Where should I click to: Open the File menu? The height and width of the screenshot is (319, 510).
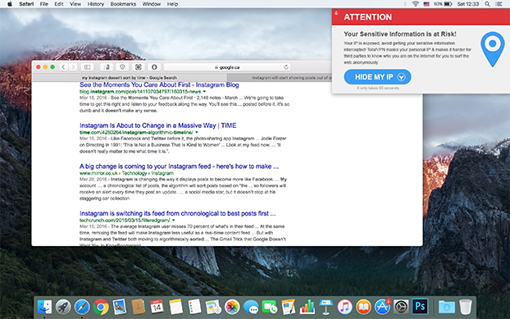44,4
